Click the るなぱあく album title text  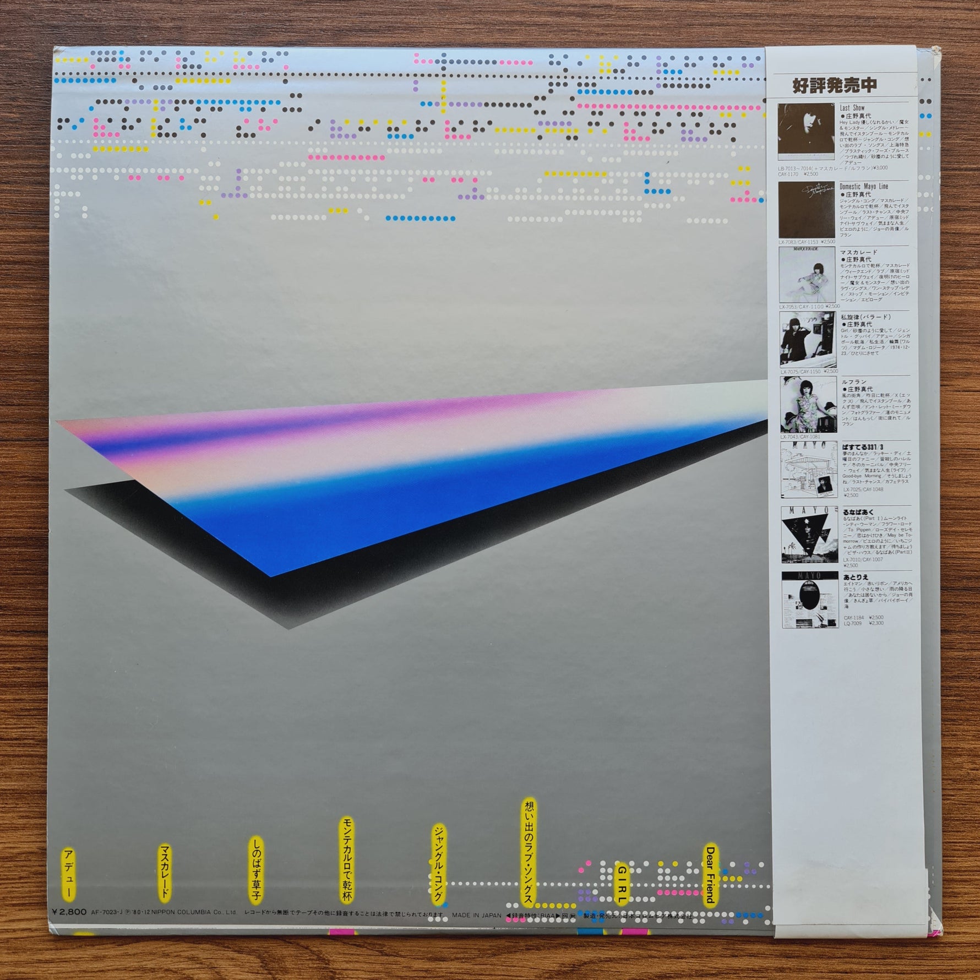coord(858,511)
